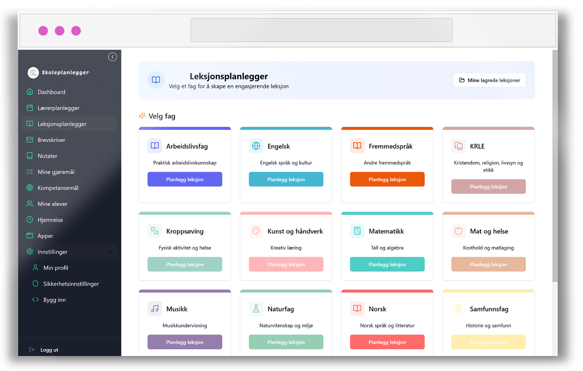The height and width of the screenshot is (371, 583).
Task: Click the palette icon for Kunst og håndverk
Action: (256, 231)
